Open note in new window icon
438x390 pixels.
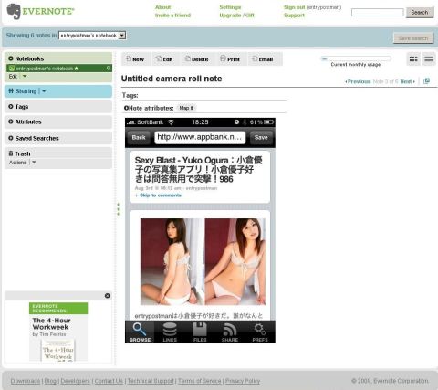tap(426, 81)
